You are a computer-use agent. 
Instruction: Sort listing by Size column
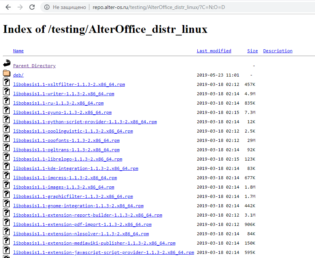point(252,51)
